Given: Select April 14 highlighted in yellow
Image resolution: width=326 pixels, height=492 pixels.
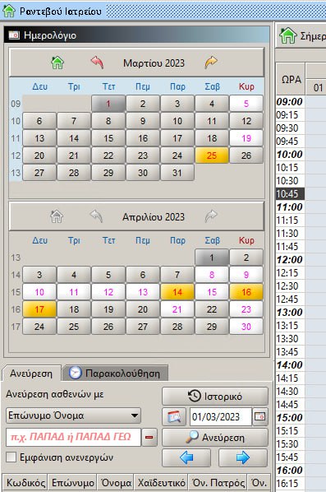Looking at the screenshot, I should tap(177, 292).
